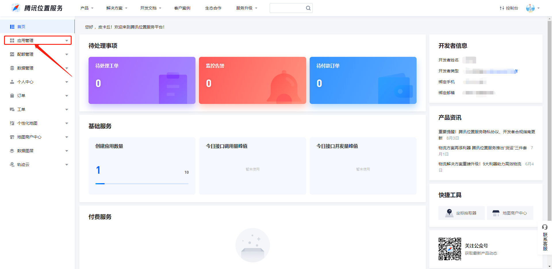Open the 产品 top menu
Screen dimensions: 552x269
pos(87,8)
